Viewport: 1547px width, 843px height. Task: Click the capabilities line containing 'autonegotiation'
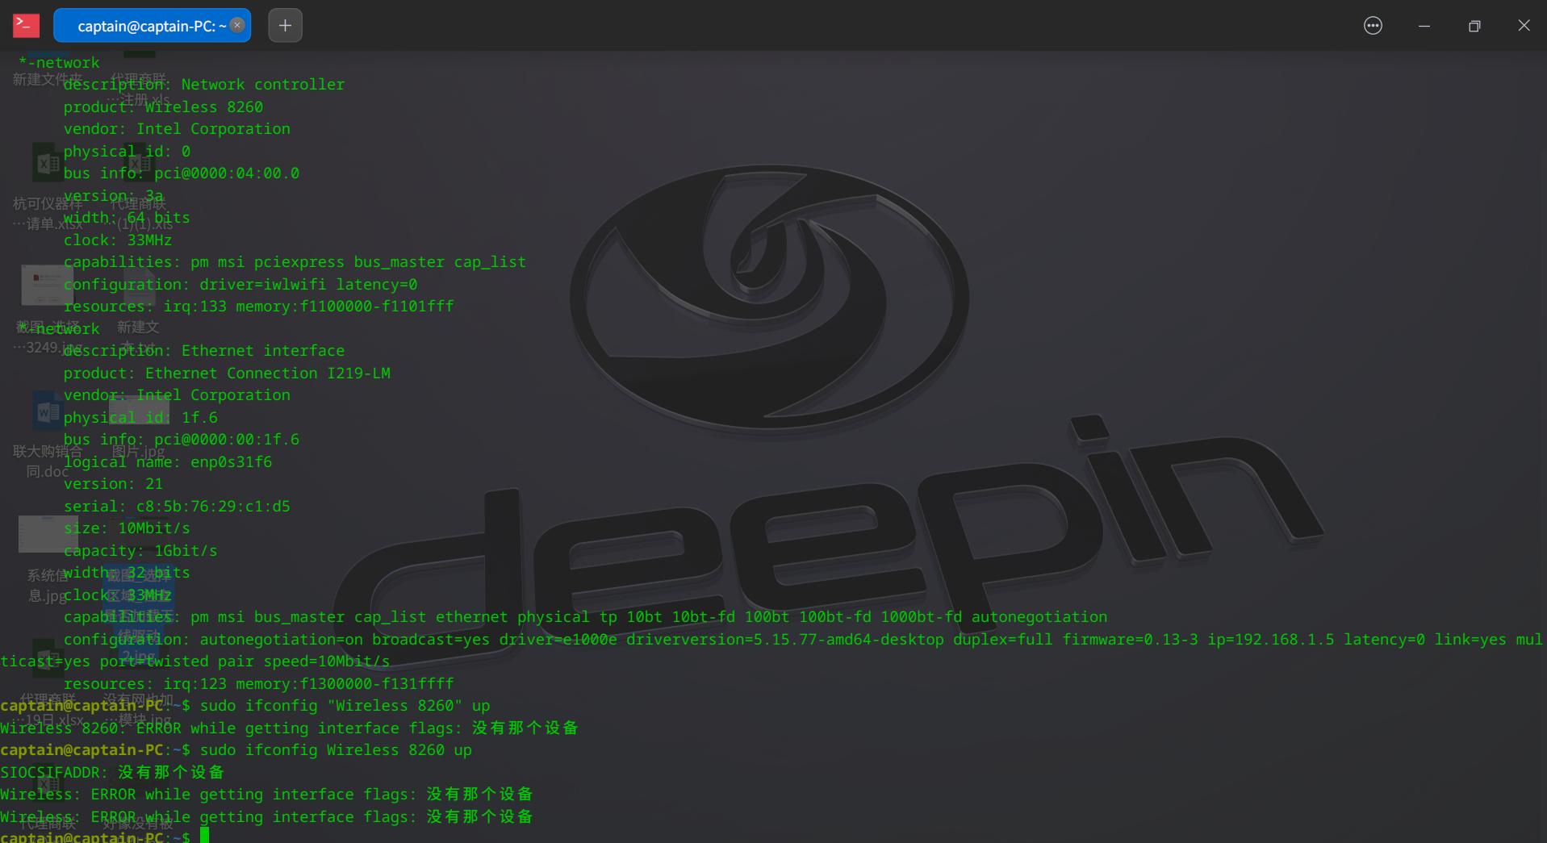585,617
